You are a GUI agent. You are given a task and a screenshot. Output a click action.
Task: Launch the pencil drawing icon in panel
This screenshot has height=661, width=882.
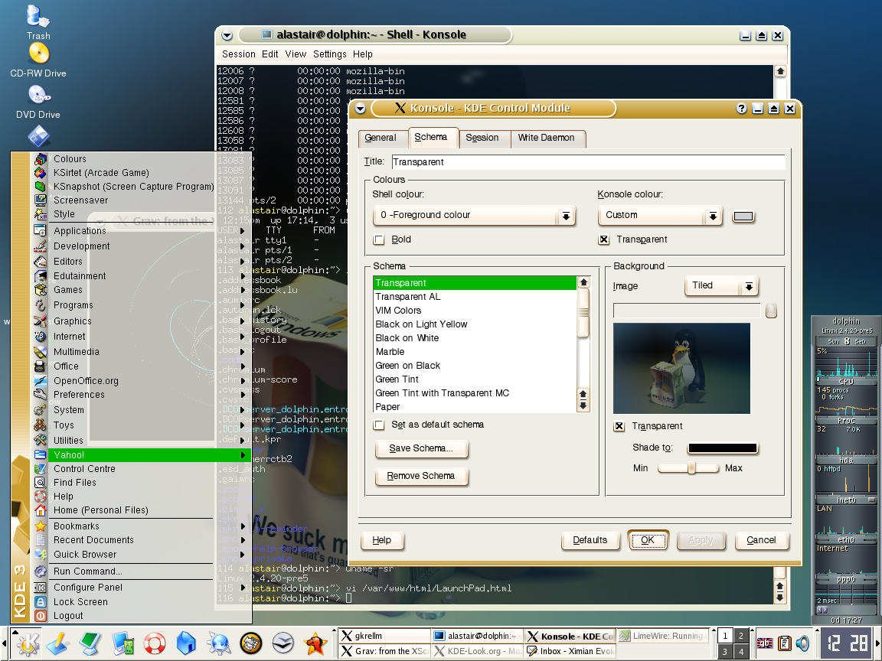(x=58, y=643)
